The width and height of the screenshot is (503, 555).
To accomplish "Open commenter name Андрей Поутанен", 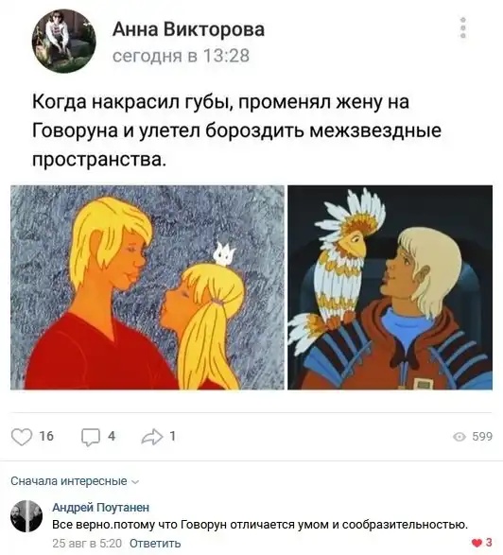I will coord(101,507).
